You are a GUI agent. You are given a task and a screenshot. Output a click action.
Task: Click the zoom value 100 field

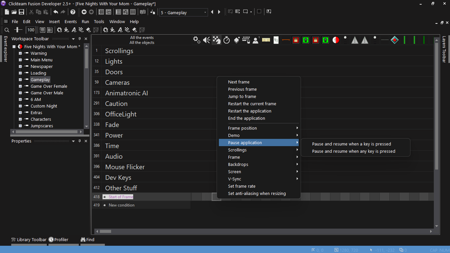(x=30, y=30)
